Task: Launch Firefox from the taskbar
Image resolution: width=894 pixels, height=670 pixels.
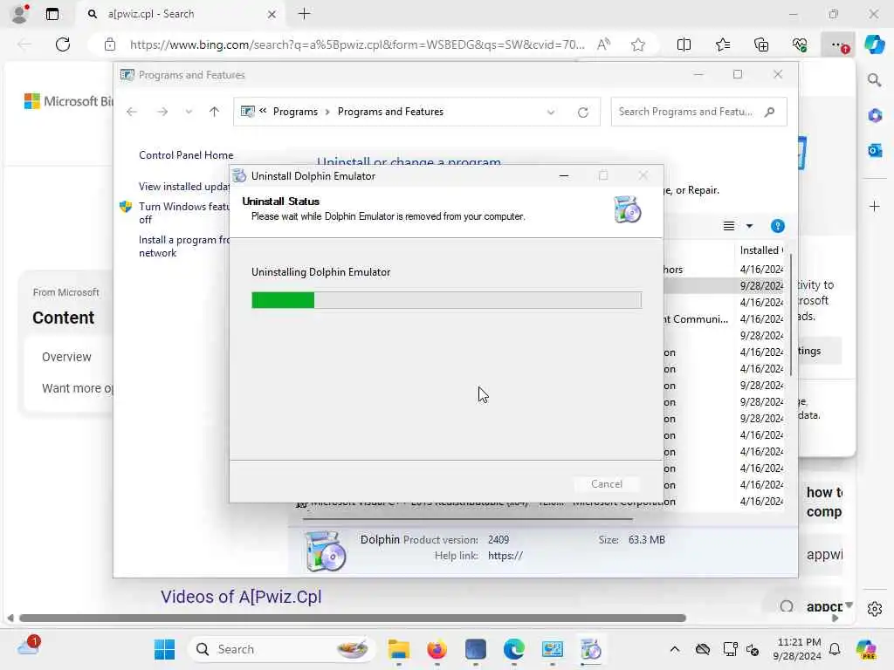Action: pos(437,649)
